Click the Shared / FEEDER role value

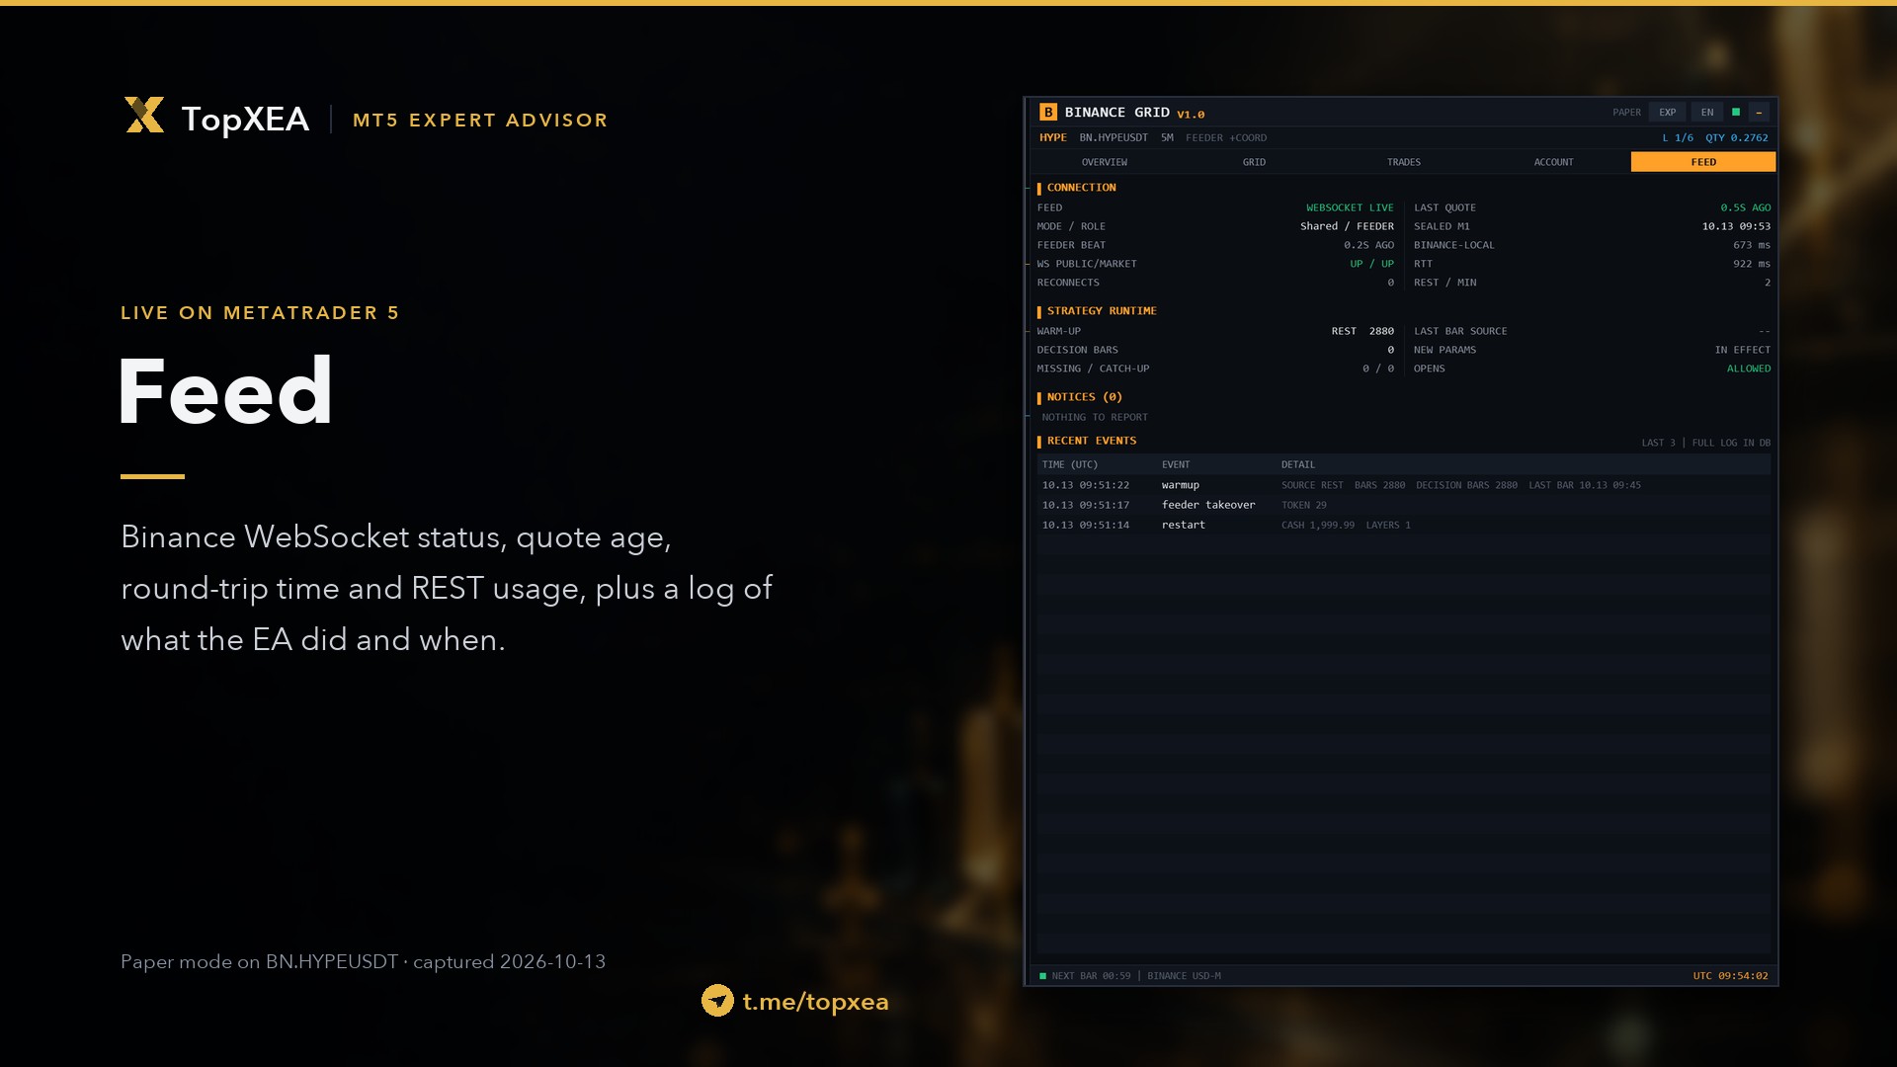(1347, 227)
